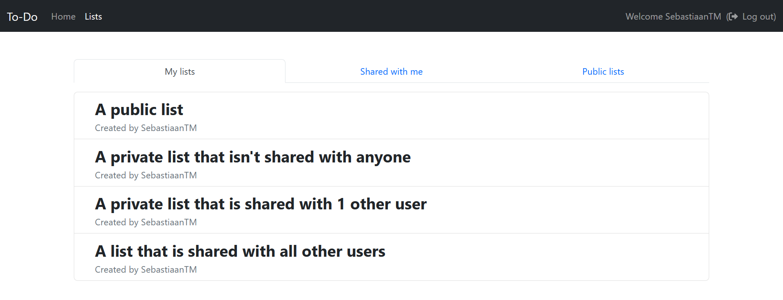Image resolution: width=783 pixels, height=300 pixels.
Task: Open the private list shared with 1 other user
Action: tap(261, 204)
